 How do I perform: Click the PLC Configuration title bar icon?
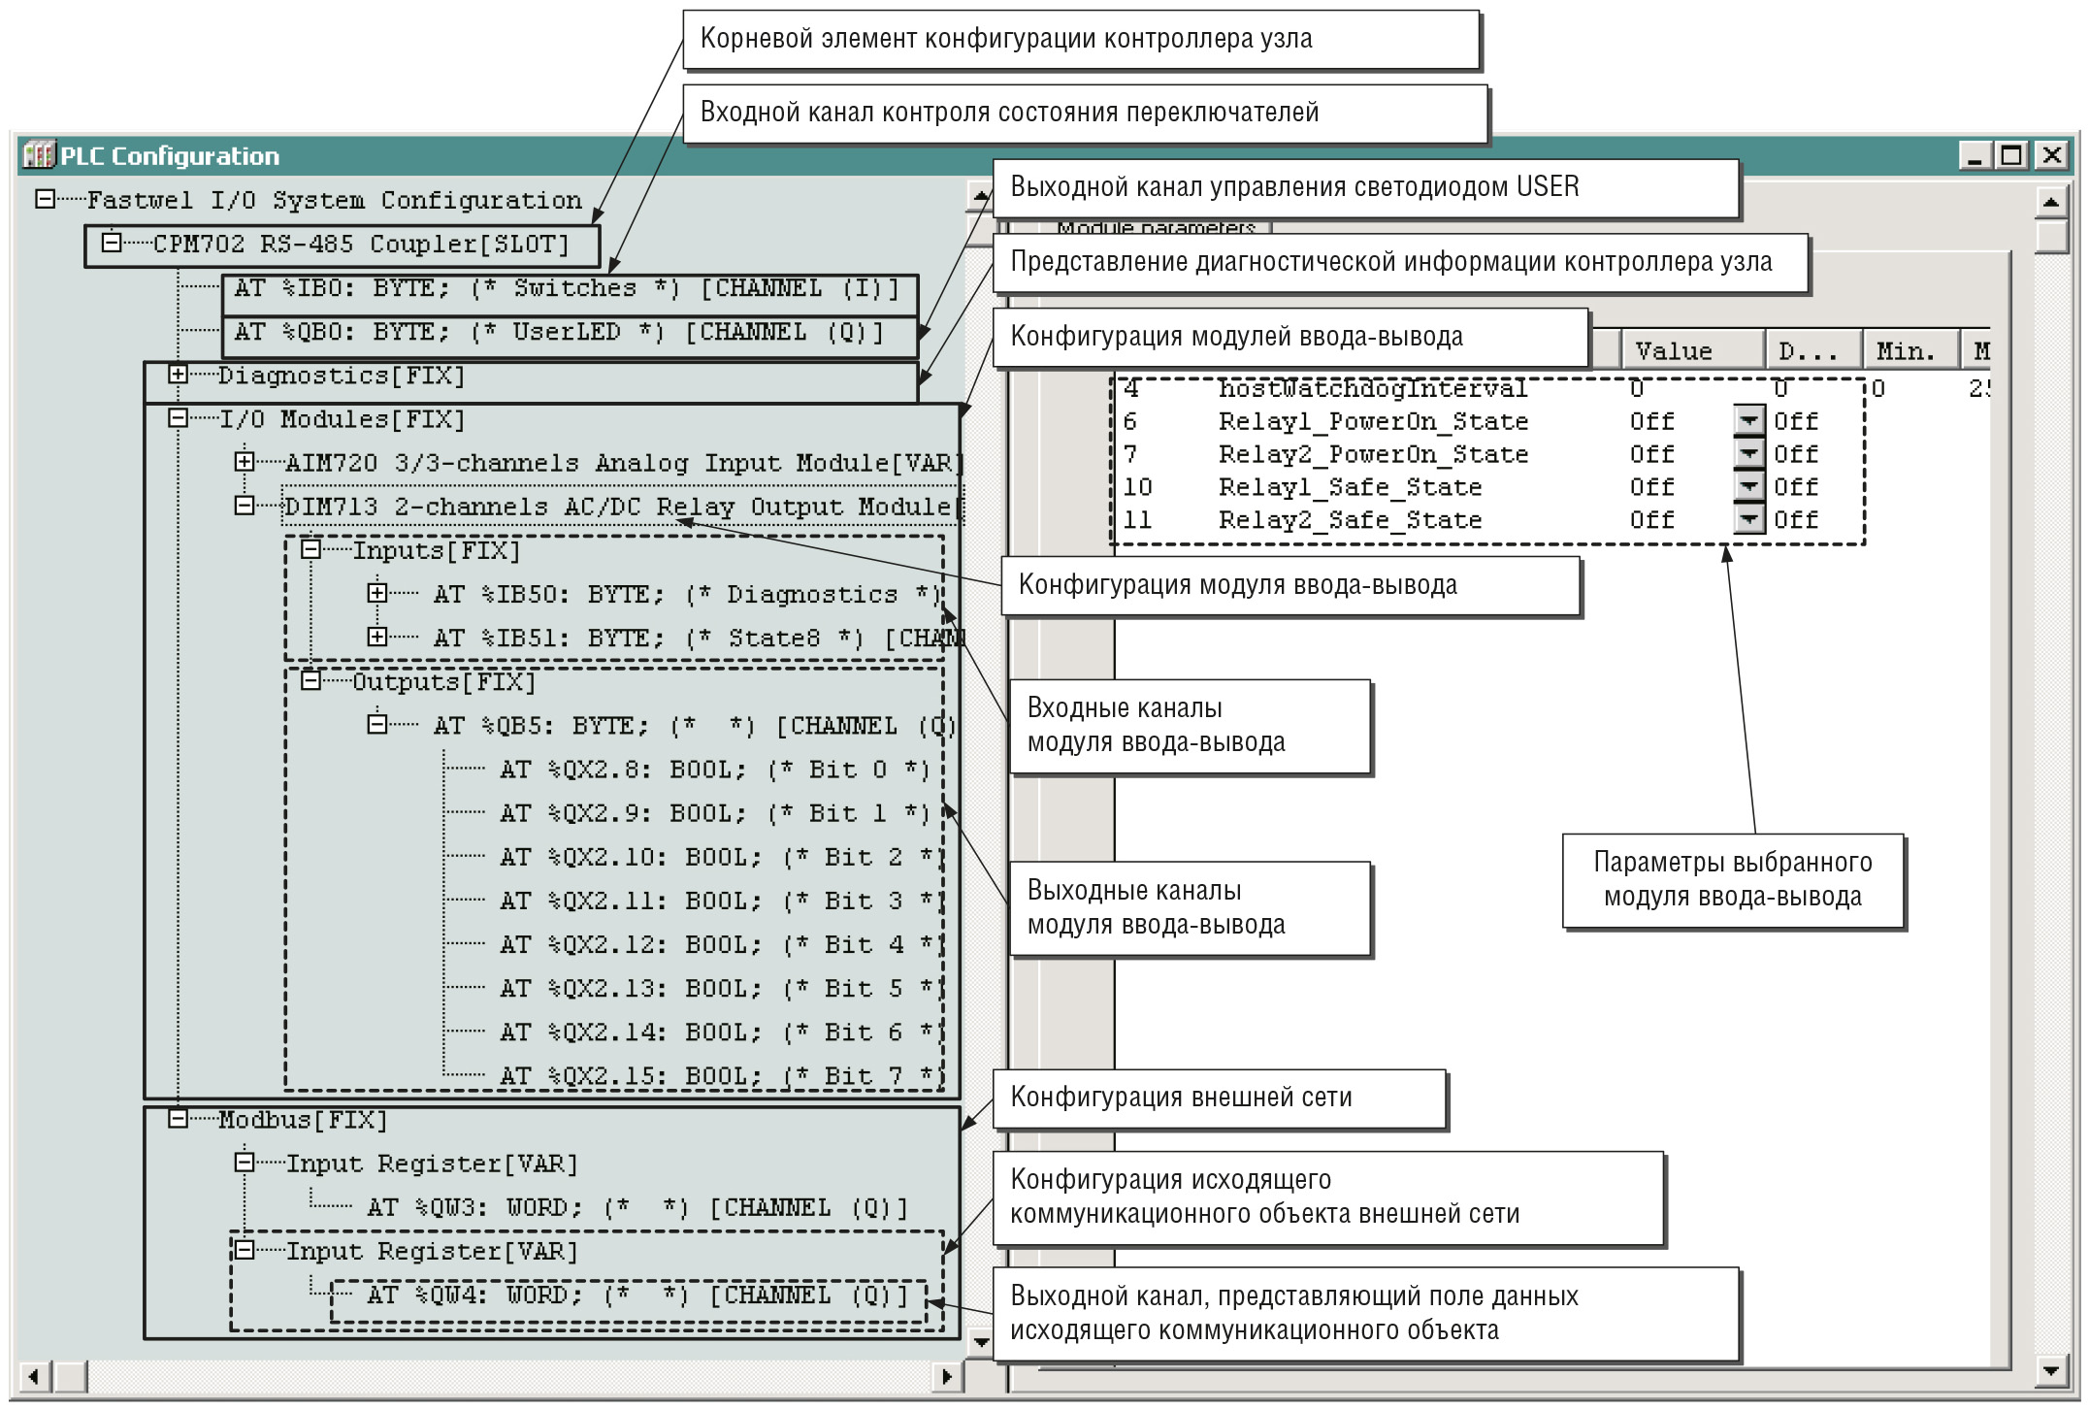click(39, 155)
